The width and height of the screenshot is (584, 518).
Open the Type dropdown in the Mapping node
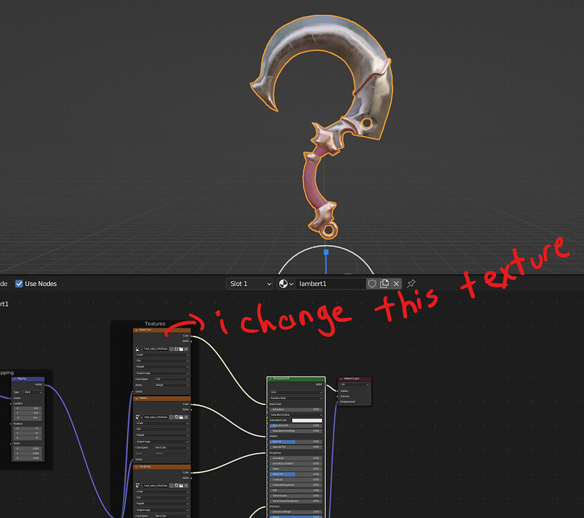click(33, 392)
